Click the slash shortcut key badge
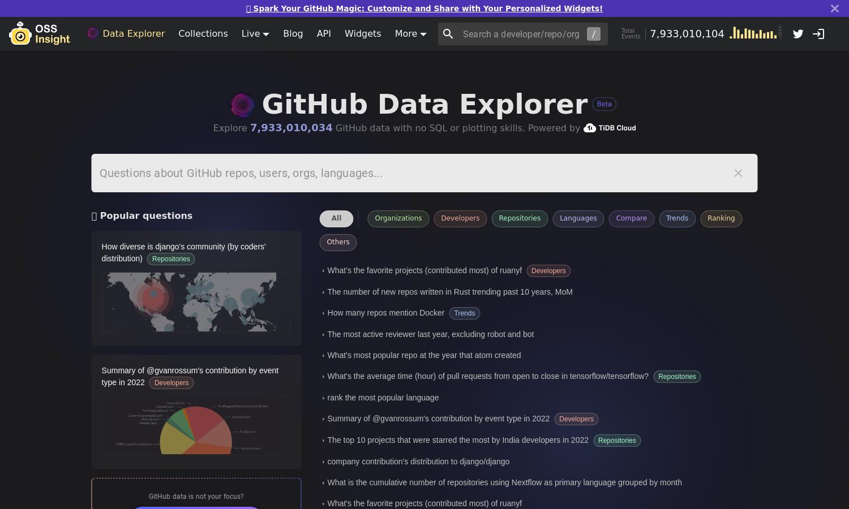 point(594,34)
